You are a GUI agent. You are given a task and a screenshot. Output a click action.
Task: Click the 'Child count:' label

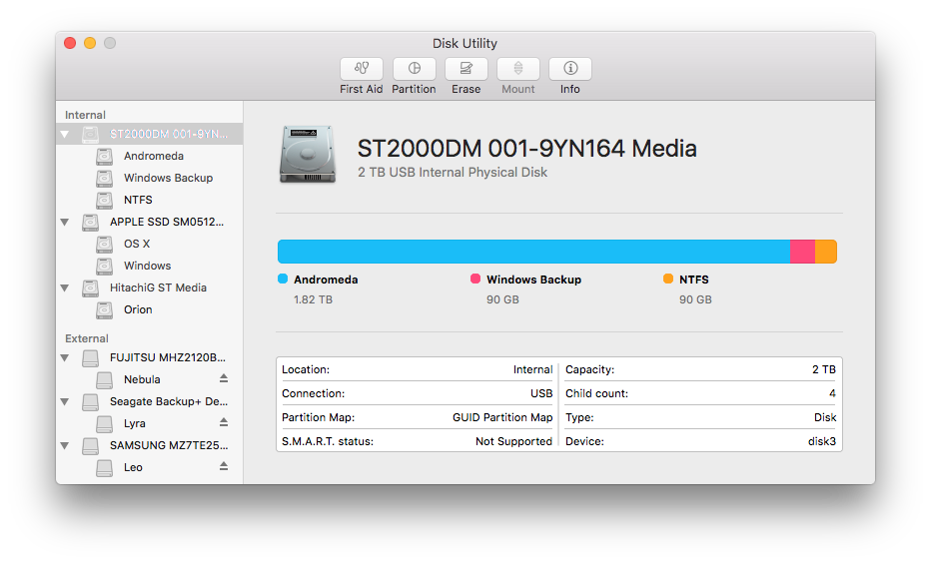point(596,393)
